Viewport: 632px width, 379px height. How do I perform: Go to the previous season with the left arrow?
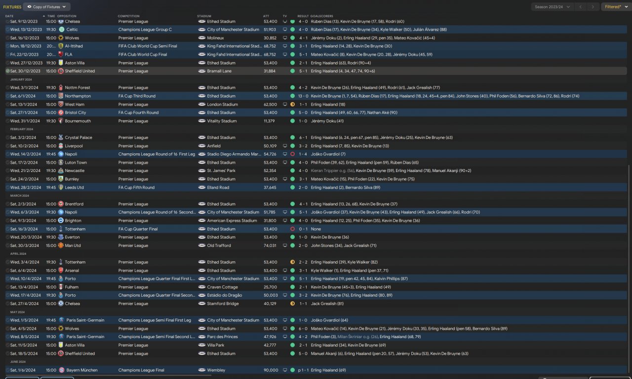pyautogui.click(x=582, y=7)
